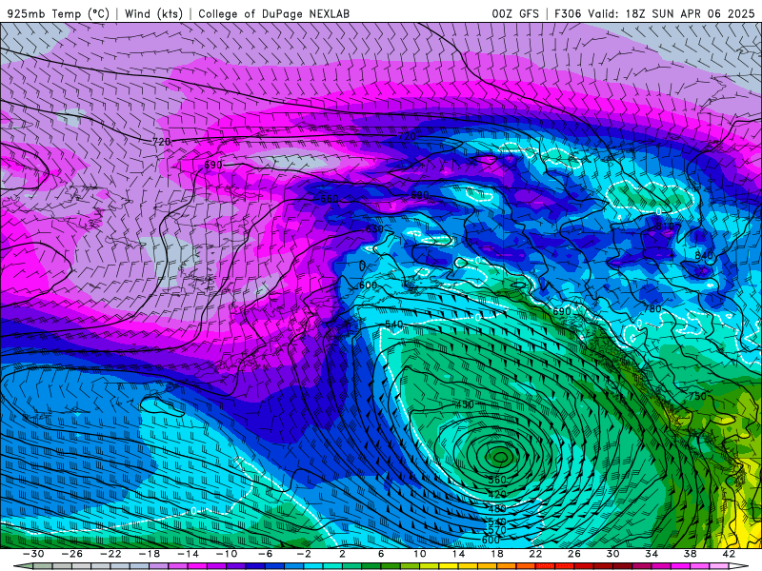Click the 750 contour label
Image resolution: width=762 pixels, height=571 pixels.
697,396
